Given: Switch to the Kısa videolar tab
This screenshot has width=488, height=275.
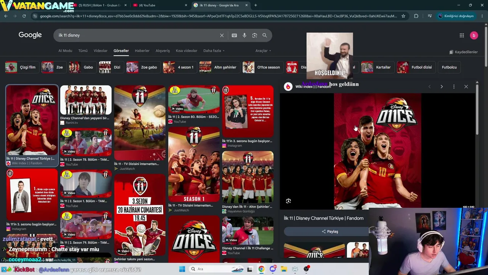Looking at the screenshot, I should coord(186,51).
